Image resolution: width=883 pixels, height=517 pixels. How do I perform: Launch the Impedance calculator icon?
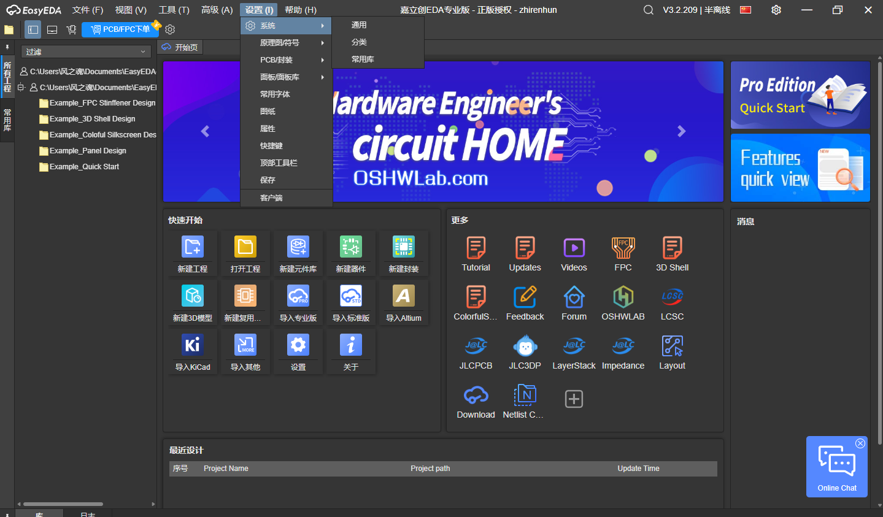coord(623,346)
